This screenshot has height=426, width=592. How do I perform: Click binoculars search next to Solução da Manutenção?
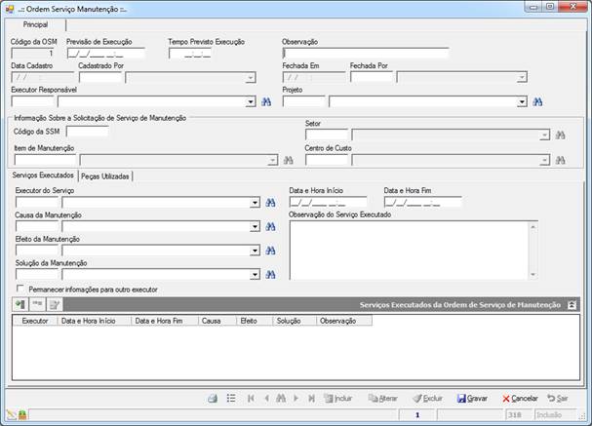(x=270, y=275)
